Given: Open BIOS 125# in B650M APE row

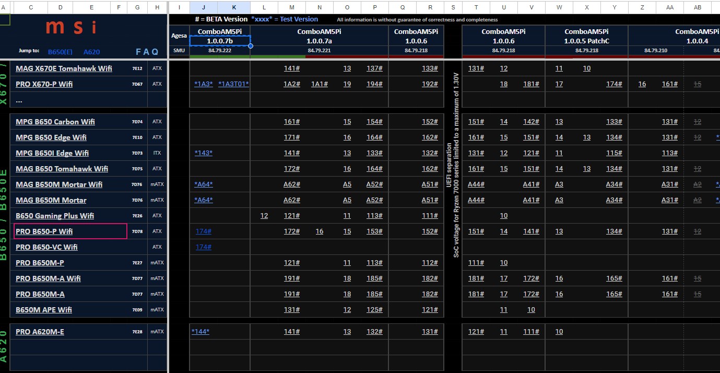Looking at the screenshot, I should pos(375,310).
